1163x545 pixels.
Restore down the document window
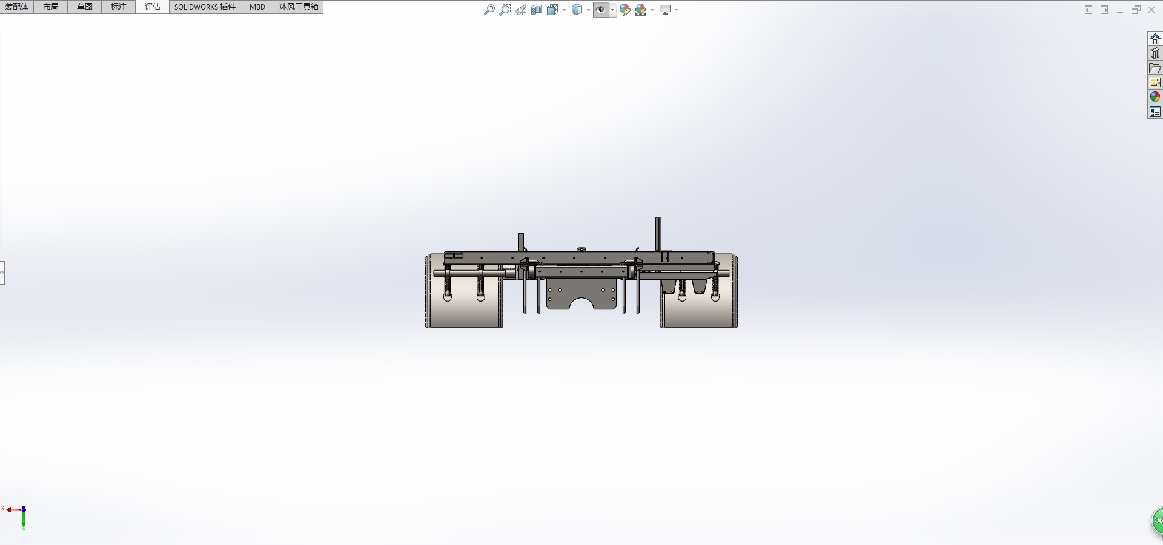pyautogui.click(x=1136, y=10)
